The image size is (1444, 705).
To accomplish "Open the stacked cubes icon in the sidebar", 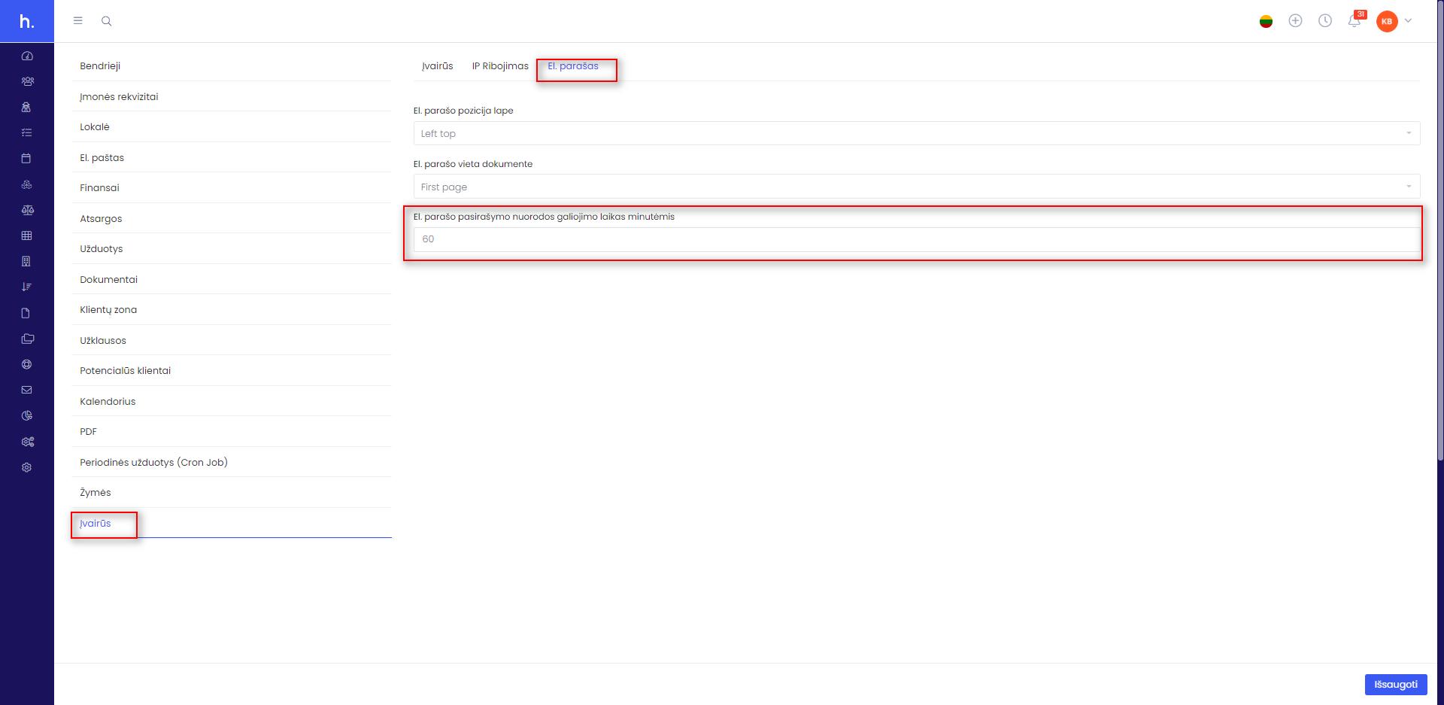I will (x=27, y=184).
